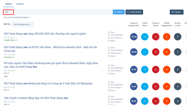
Task: Click yan.vn under the Dec 15 '90 triệu' article
Action: click(6, 73)
